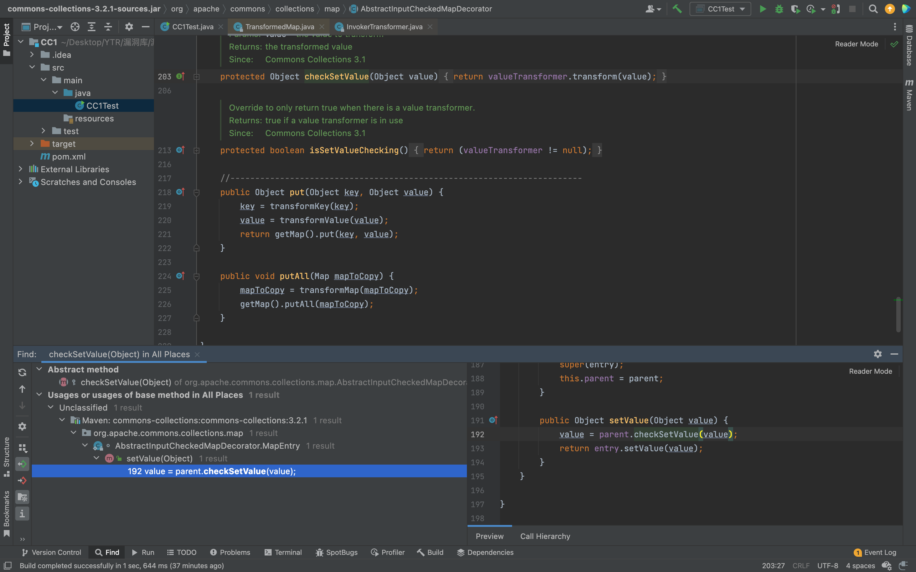Toggle the info icon in Find sidebar
The height and width of the screenshot is (572, 916).
(22, 514)
